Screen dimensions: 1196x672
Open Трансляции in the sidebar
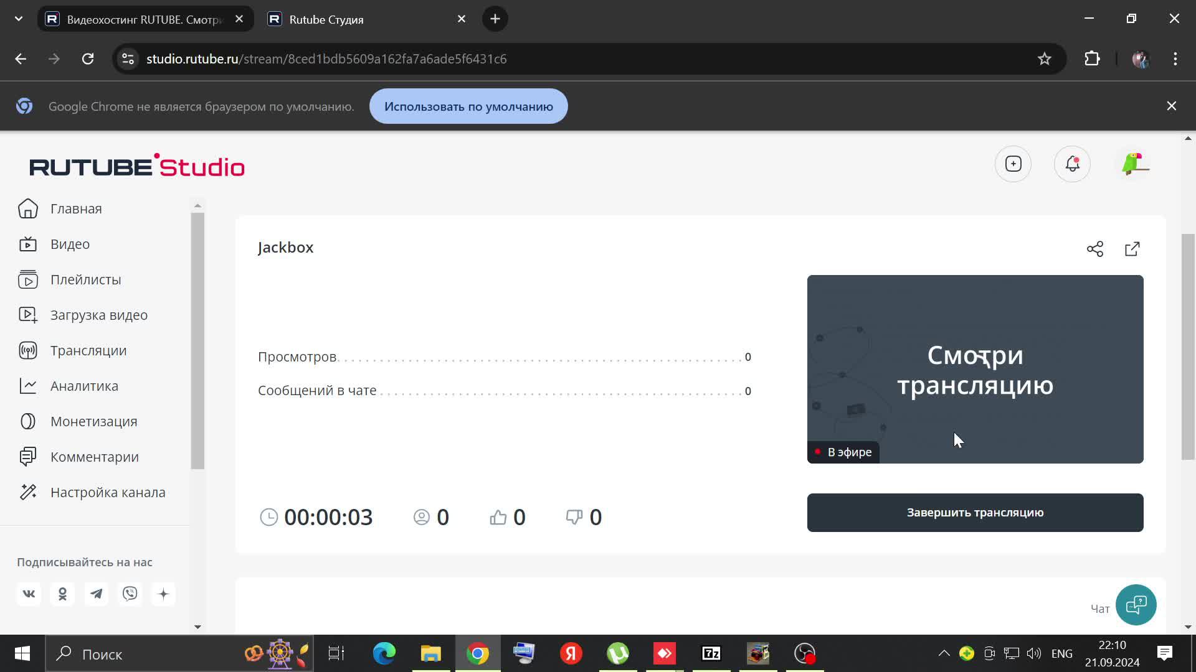pyautogui.click(x=88, y=350)
